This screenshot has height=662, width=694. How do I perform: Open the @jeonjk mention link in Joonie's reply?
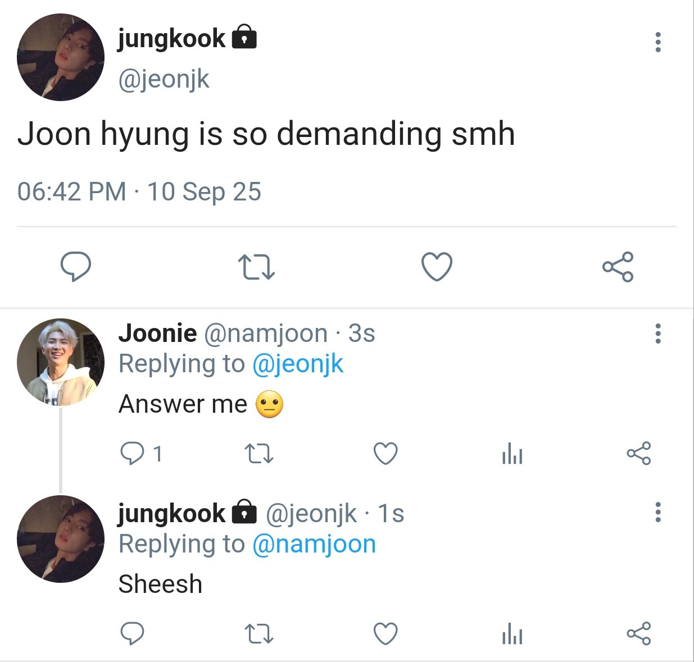pos(297,364)
